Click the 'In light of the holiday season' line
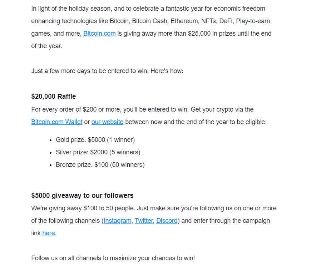Image resolution: width=336 pixels, height=267 pixels. click(148, 9)
